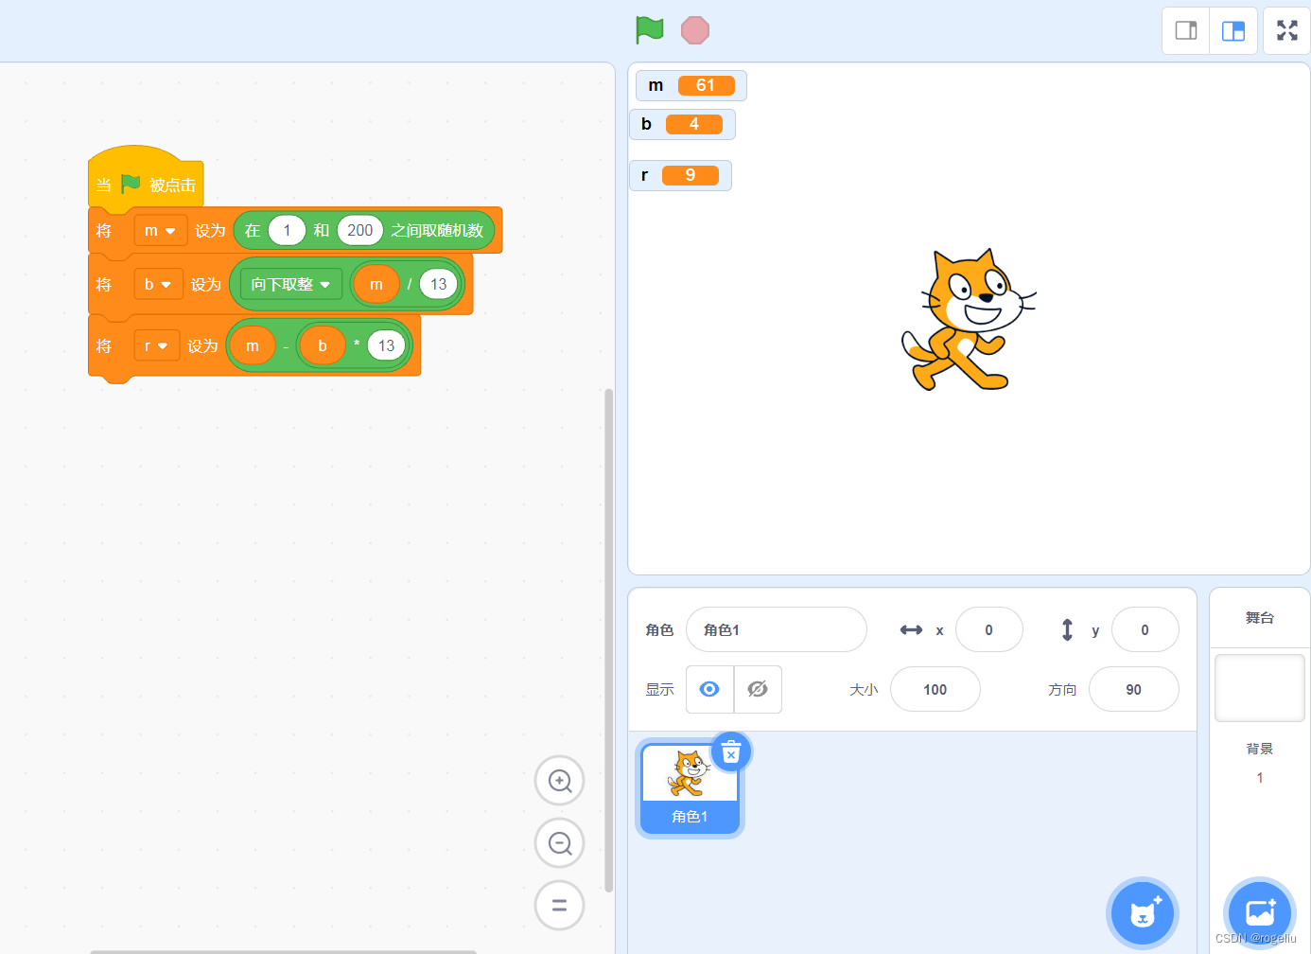Screen dimensions: 1311x954
Task: Select the 角色1 sprite thumbnail
Action: (x=690, y=788)
